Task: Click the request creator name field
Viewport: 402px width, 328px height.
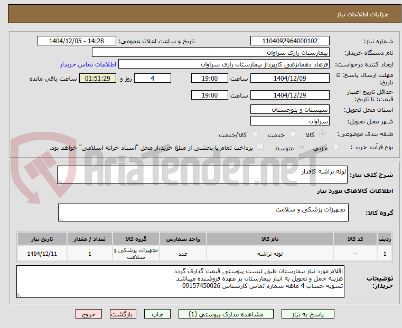Action: pos(224,64)
